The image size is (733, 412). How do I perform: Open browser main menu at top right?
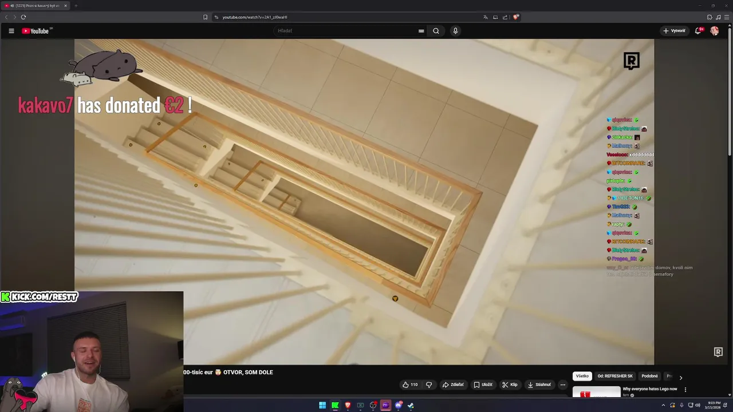click(x=726, y=17)
